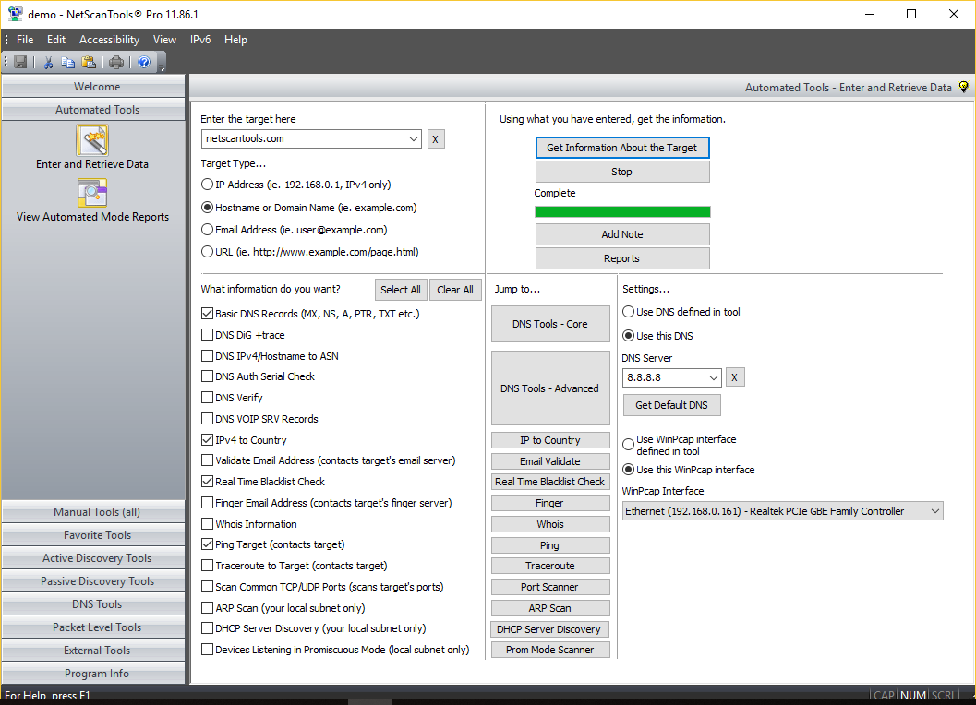Screen dimensions: 976x705
Task: Expand DNS Tools panel
Action: pos(93,604)
